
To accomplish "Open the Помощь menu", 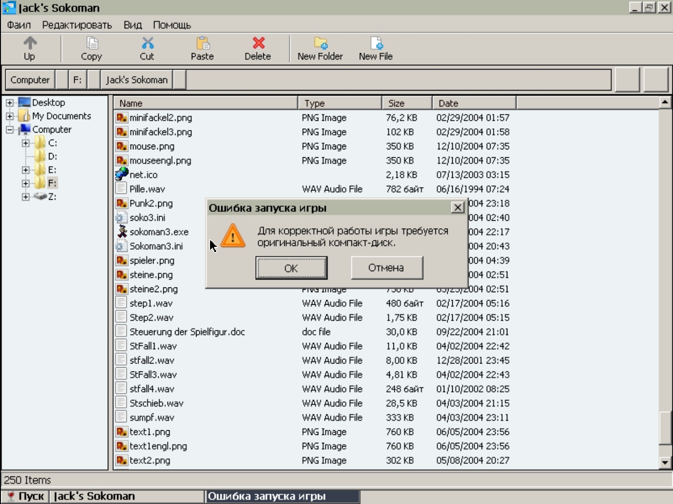I will (x=172, y=25).
